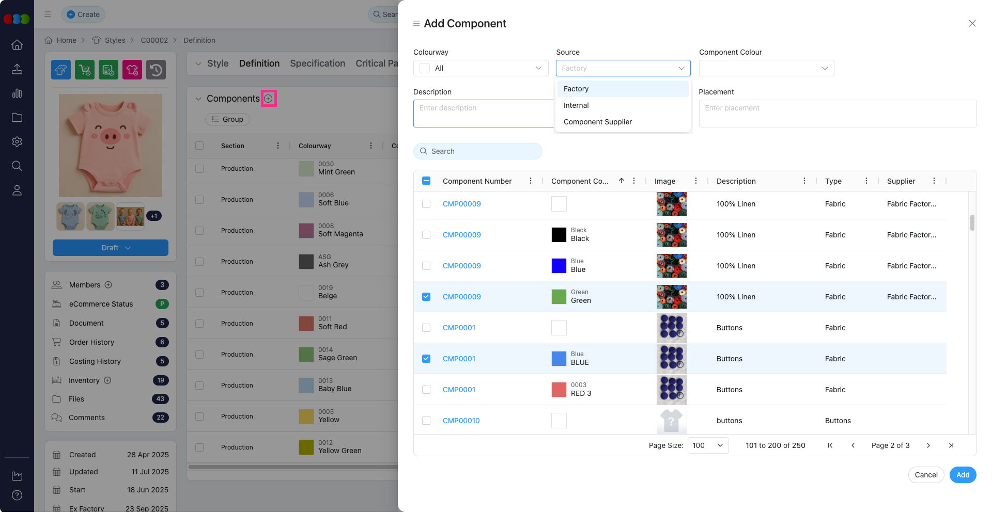Open the analytics bar chart sidebar icon
The width and height of the screenshot is (992, 513).
pyautogui.click(x=17, y=93)
